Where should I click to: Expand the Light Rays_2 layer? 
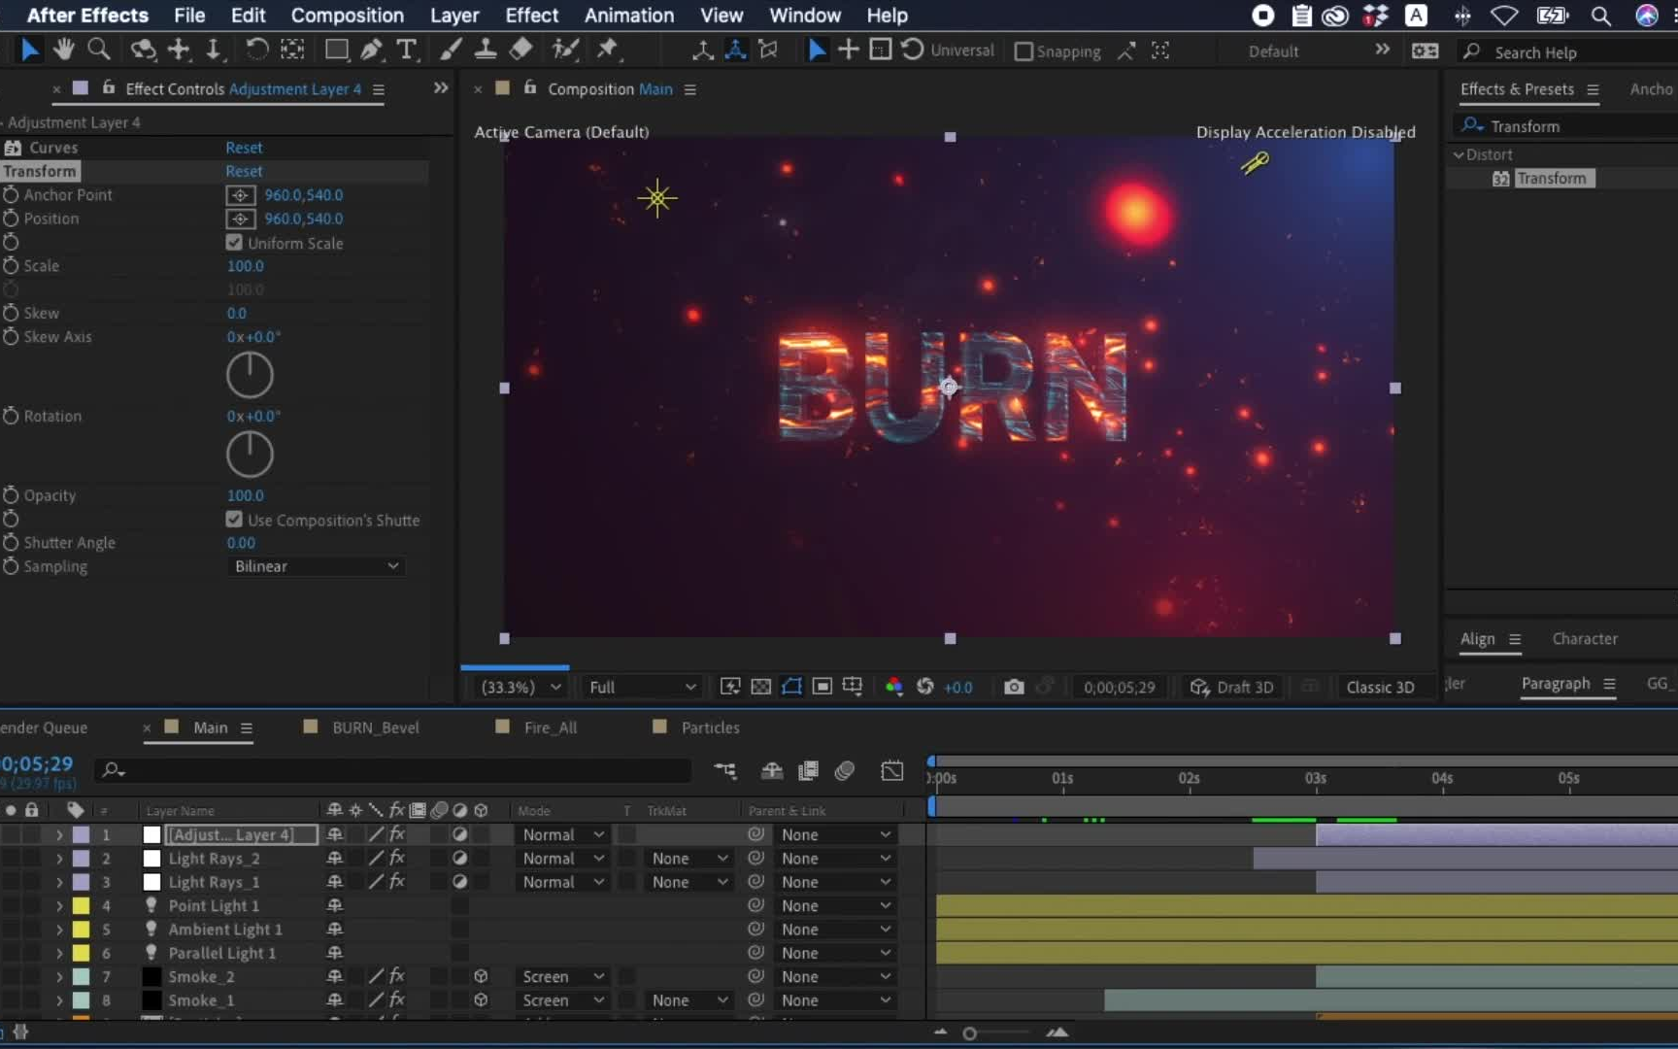[59, 859]
